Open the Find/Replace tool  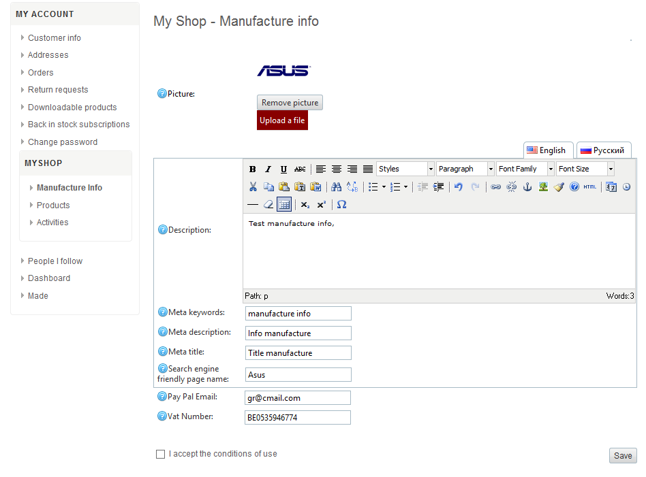click(352, 187)
